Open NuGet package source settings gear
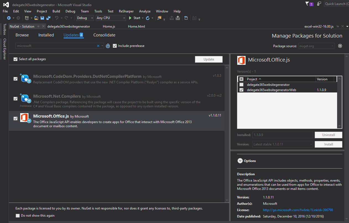The image size is (349, 223). click(x=340, y=46)
